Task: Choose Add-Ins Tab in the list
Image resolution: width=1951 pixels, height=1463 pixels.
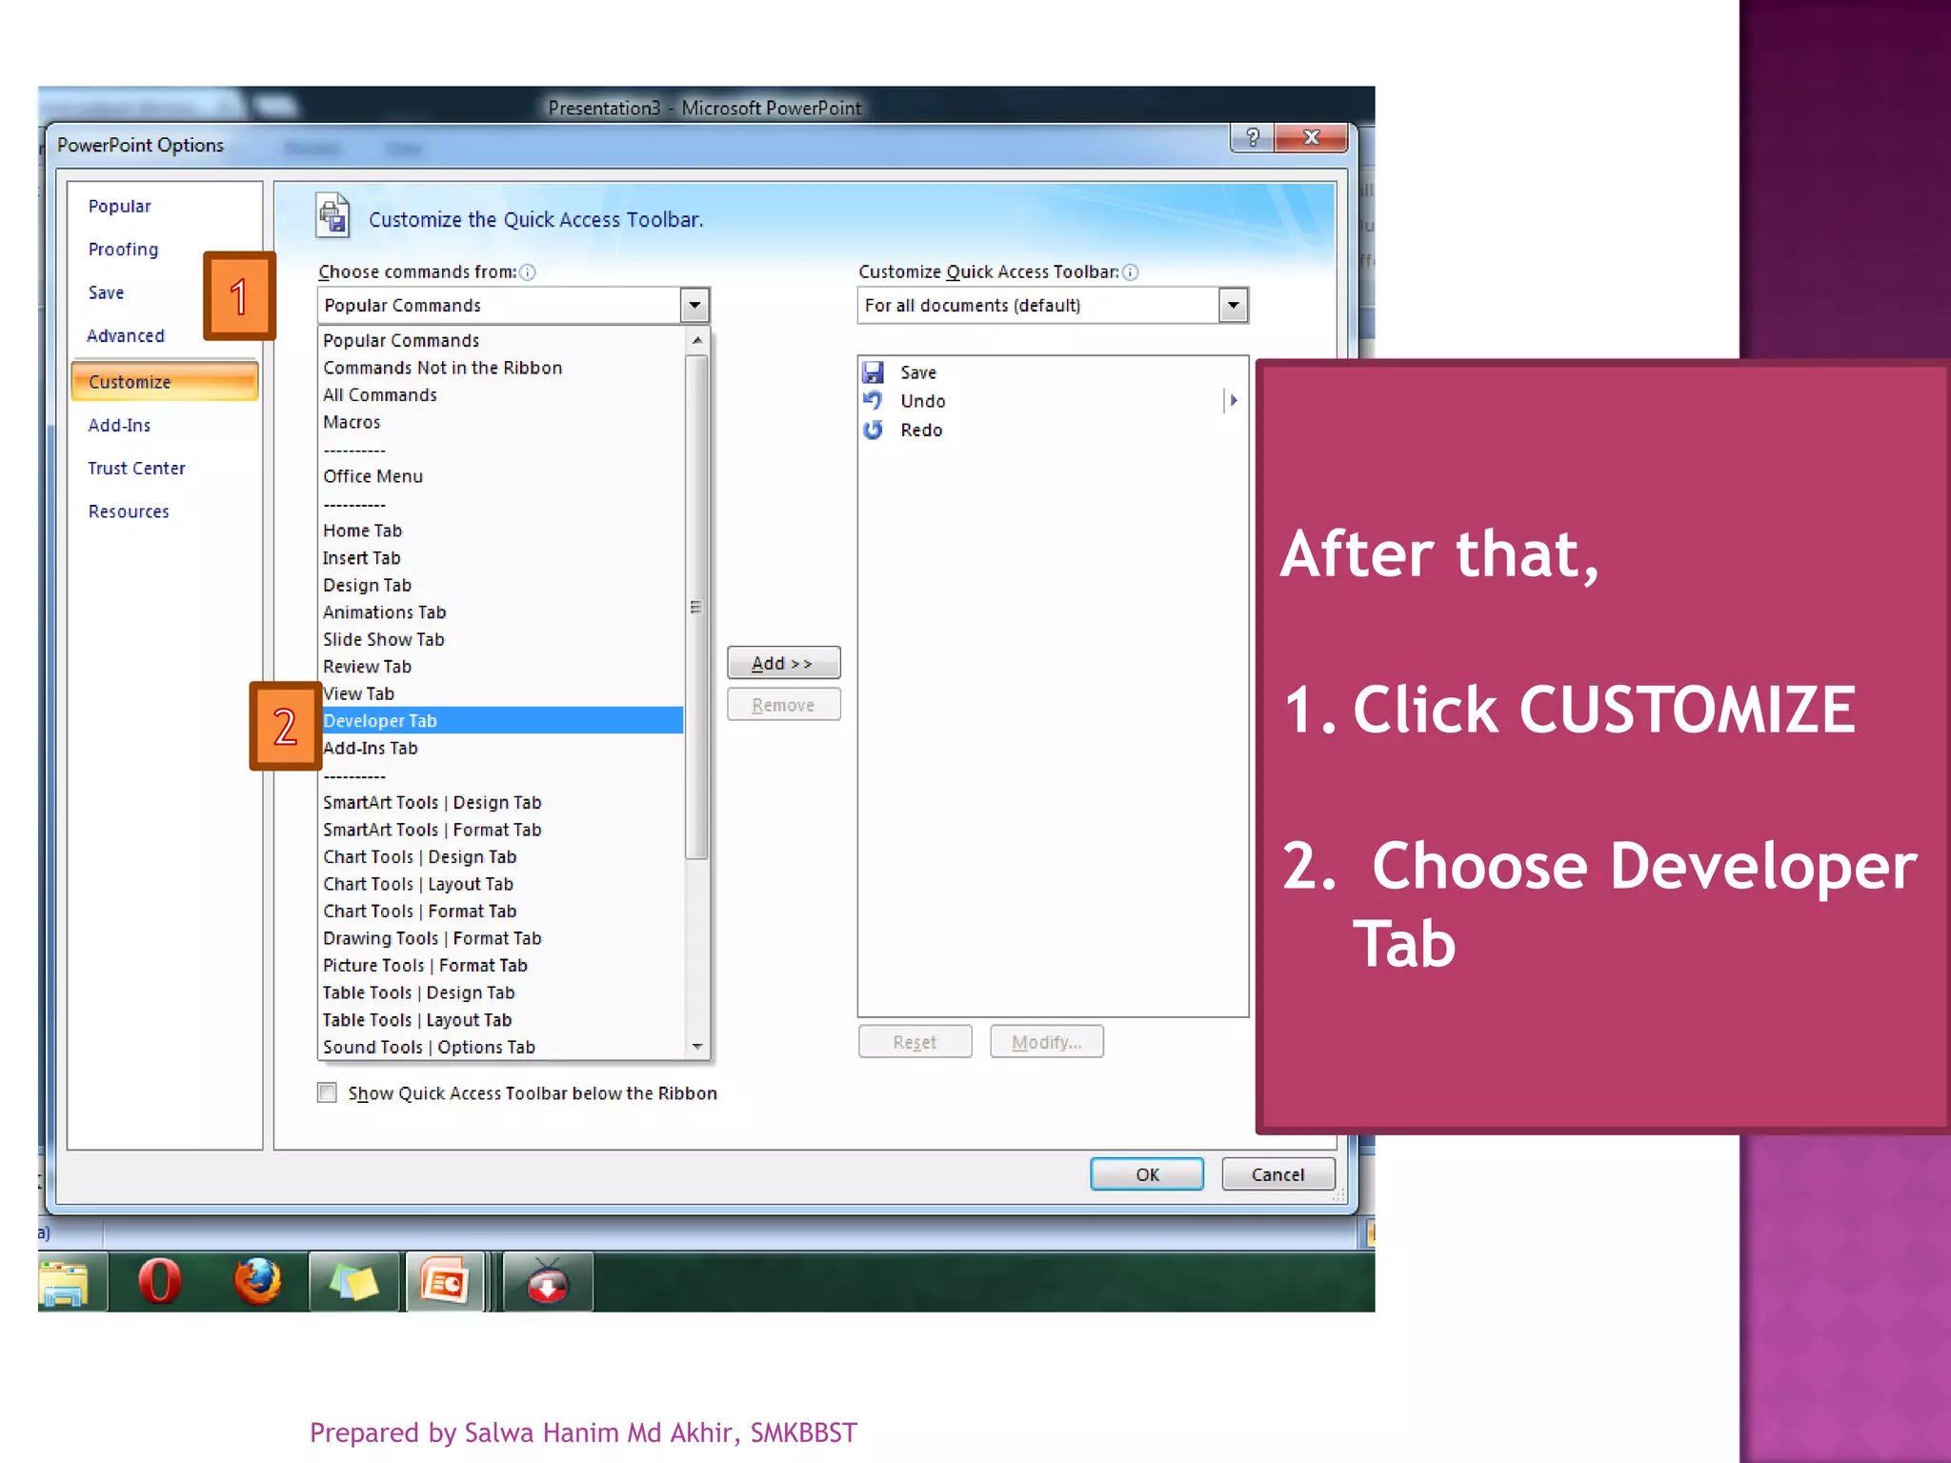Action: (x=502, y=749)
